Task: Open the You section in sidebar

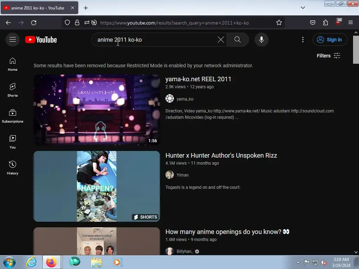Action: pos(13,142)
